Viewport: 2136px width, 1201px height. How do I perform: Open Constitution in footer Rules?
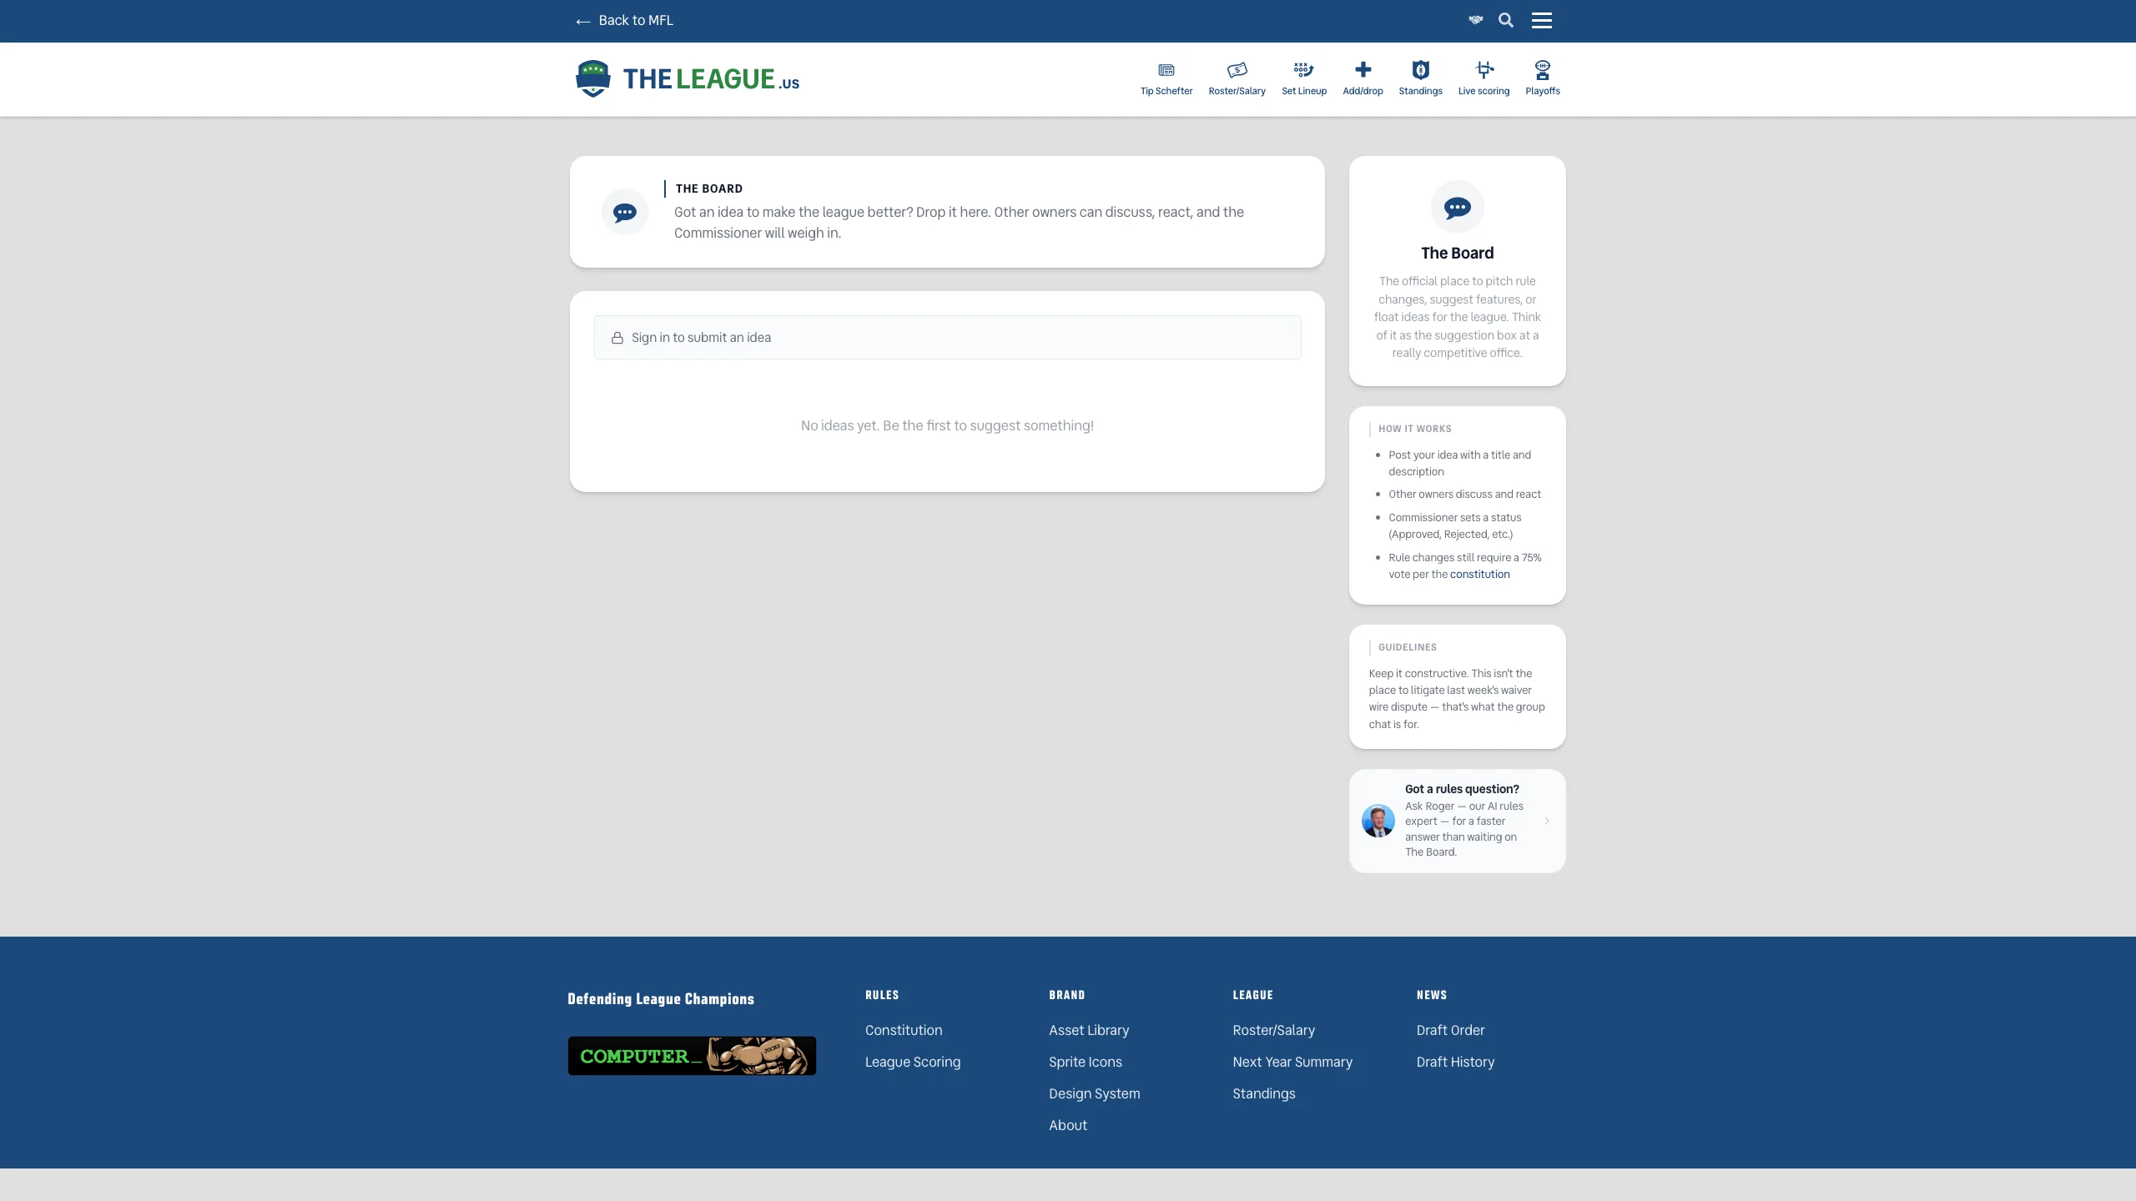tap(904, 1030)
